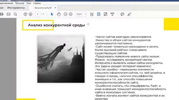
Task: Open the Справка menu
Action: (x=37, y=3)
